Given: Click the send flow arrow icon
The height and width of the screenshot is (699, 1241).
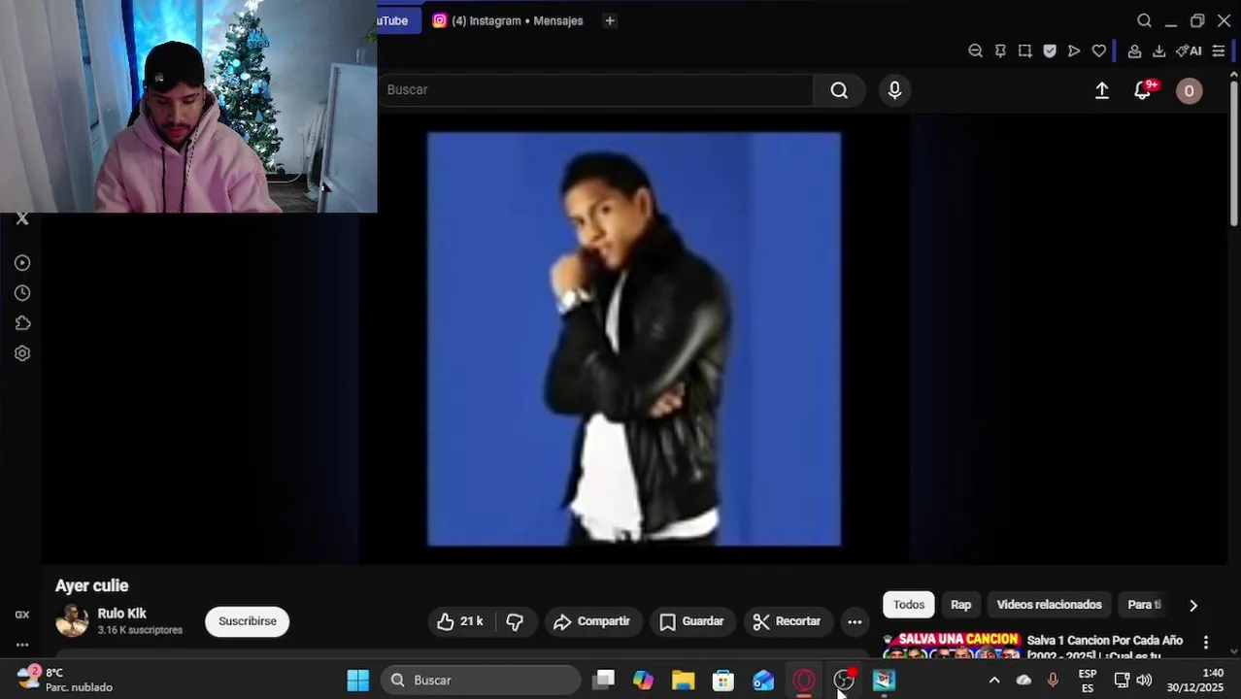Looking at the screenshot, I should coord(1074,51).
